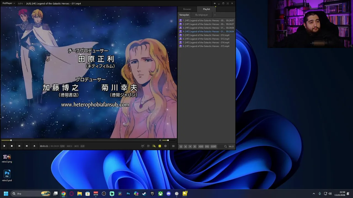Toggle 3D video mode
This screenshot has height=198, width=353.
(148, 146)
